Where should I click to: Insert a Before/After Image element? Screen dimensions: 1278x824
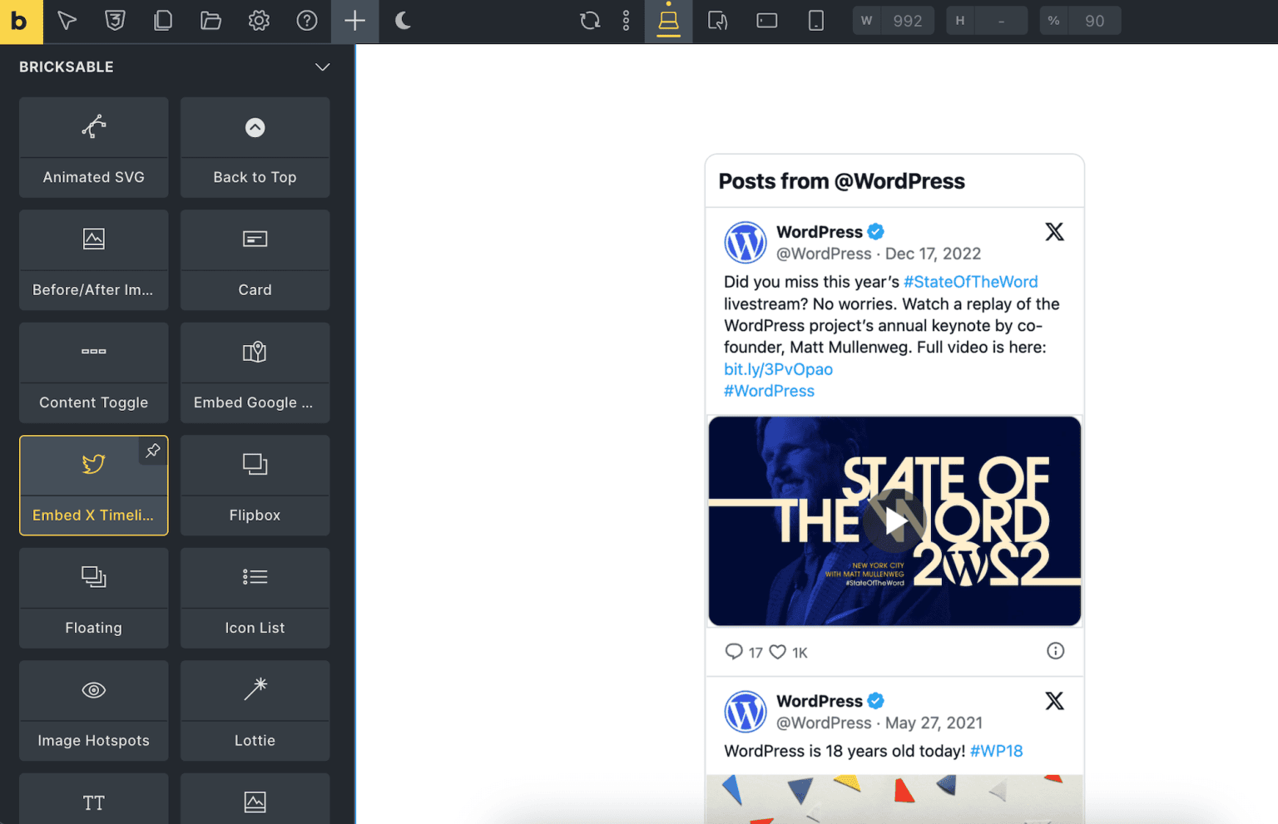(93, 259)
